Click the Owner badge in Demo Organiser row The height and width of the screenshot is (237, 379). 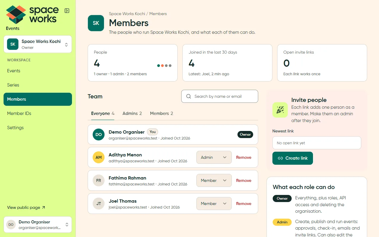point(245,134)
